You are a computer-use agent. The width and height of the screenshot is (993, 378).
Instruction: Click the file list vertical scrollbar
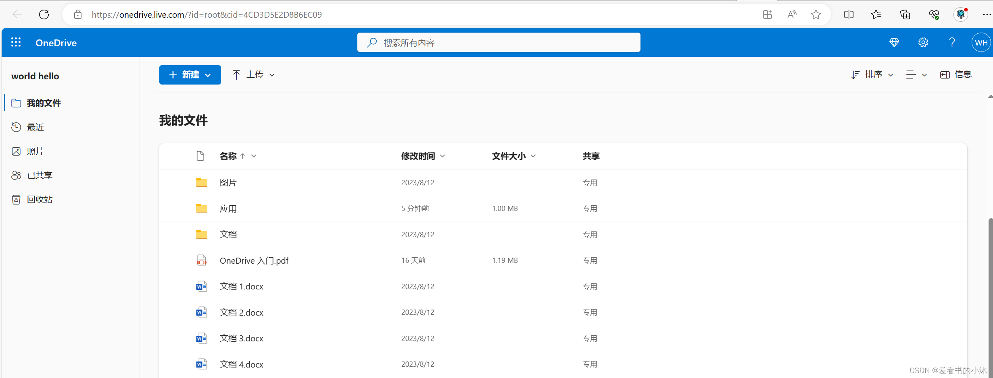[990, 298]
